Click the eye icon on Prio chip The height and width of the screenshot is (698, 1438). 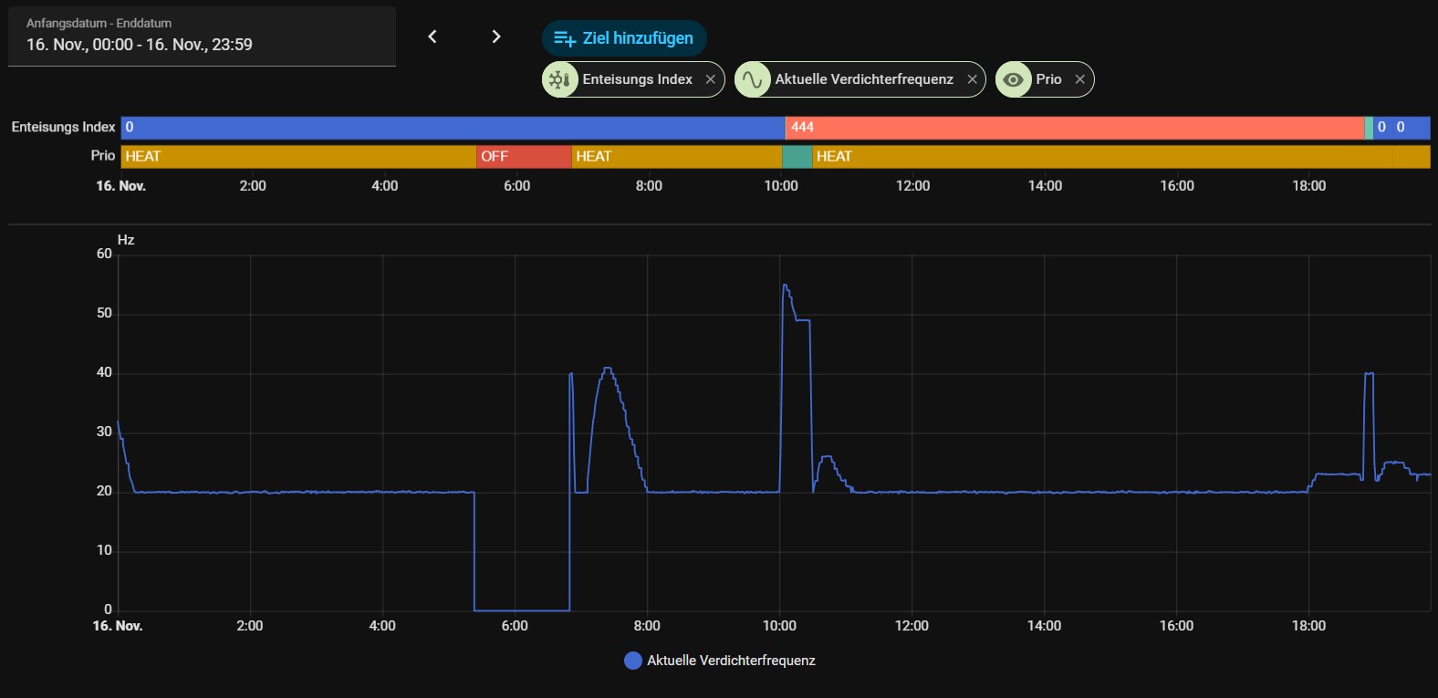click(x=1013, y=79)
